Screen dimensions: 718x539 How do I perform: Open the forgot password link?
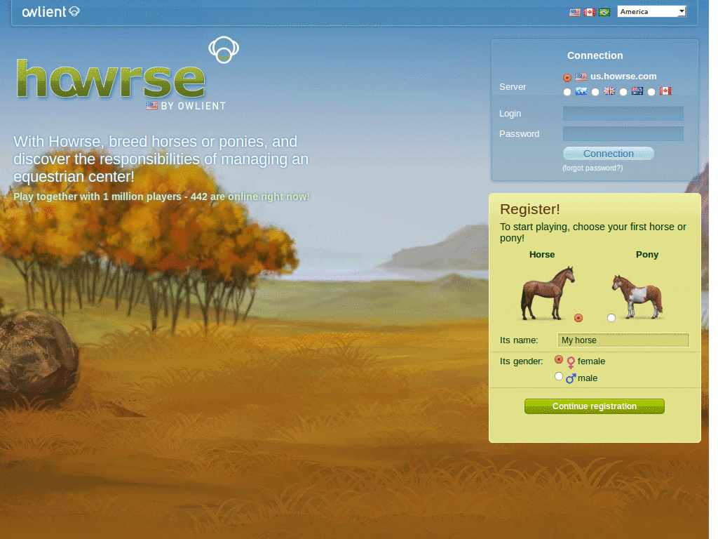tap(592, 168)
